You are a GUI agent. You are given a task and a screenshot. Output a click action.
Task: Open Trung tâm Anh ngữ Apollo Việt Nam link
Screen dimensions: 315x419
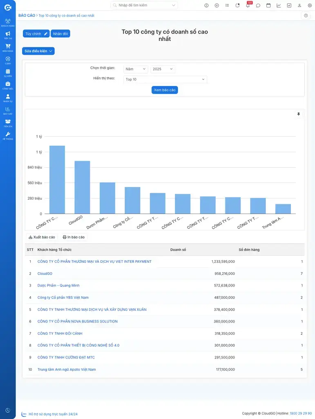67,369
